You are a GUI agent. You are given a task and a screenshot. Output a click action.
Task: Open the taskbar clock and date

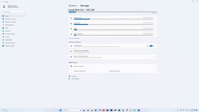[x=193, y=110]
